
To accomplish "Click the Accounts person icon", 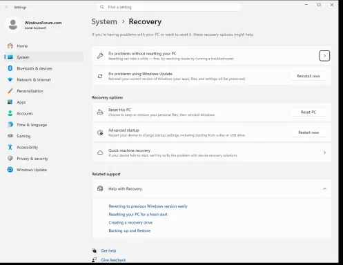I will pyautogui.click(x=10, y=113).
